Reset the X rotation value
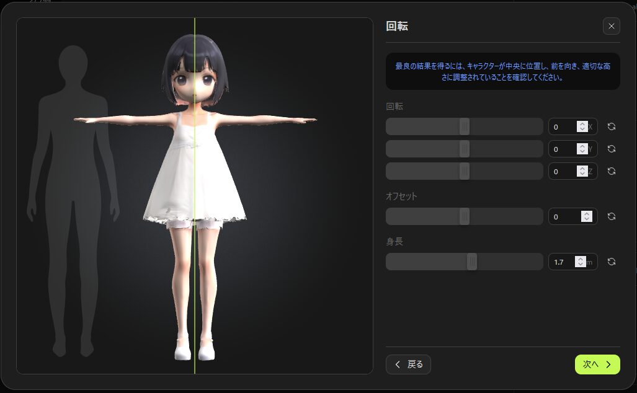Image resolution: width=637 pixels, height=393 pixels. click(x=611, y=126)
